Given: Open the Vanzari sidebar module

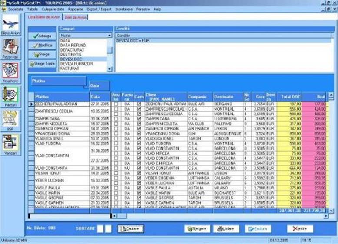Looking at the screenshot, I should pos(10,145).
